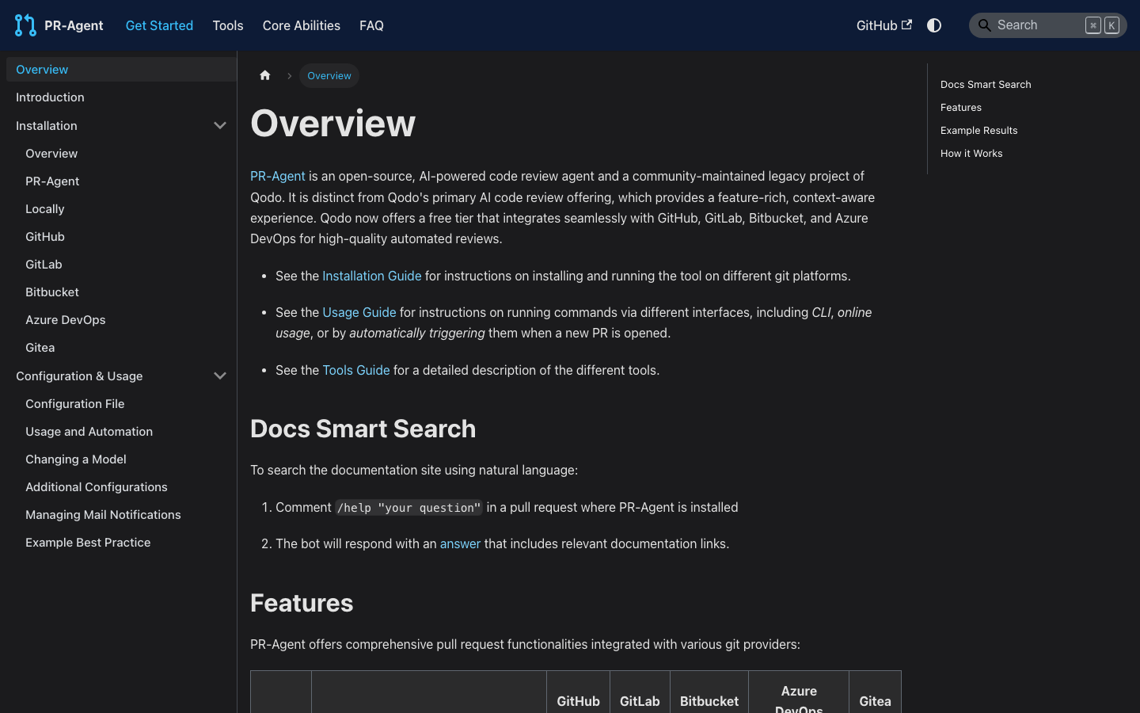Open GitHub external link in header
This screenshot has width=1140, height=713.
click(884, 25)
